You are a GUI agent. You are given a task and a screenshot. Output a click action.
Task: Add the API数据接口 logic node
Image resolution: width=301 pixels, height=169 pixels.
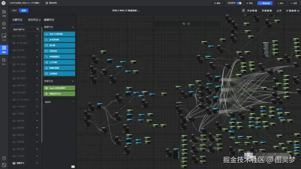click(59, 57)
